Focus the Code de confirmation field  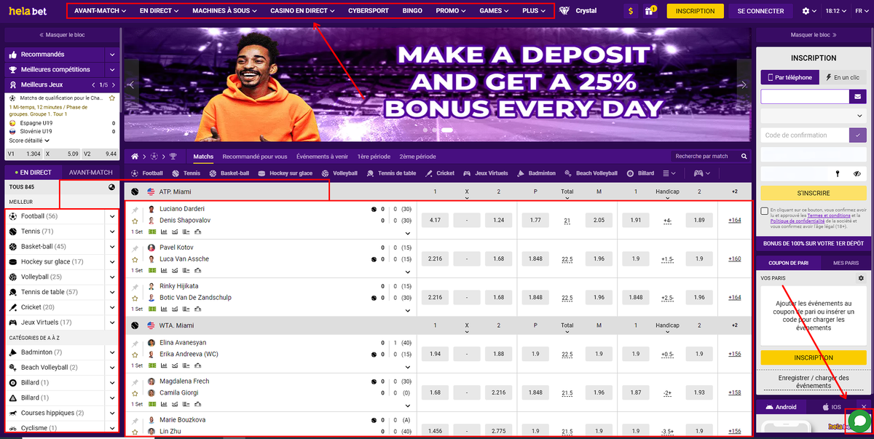(x=805, y=135)
